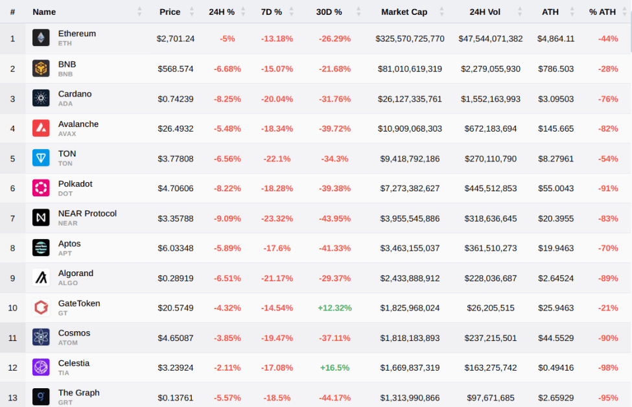
Task: Click Ethereum market cap $325,570,725,770
Action: [x=410, y=39]
